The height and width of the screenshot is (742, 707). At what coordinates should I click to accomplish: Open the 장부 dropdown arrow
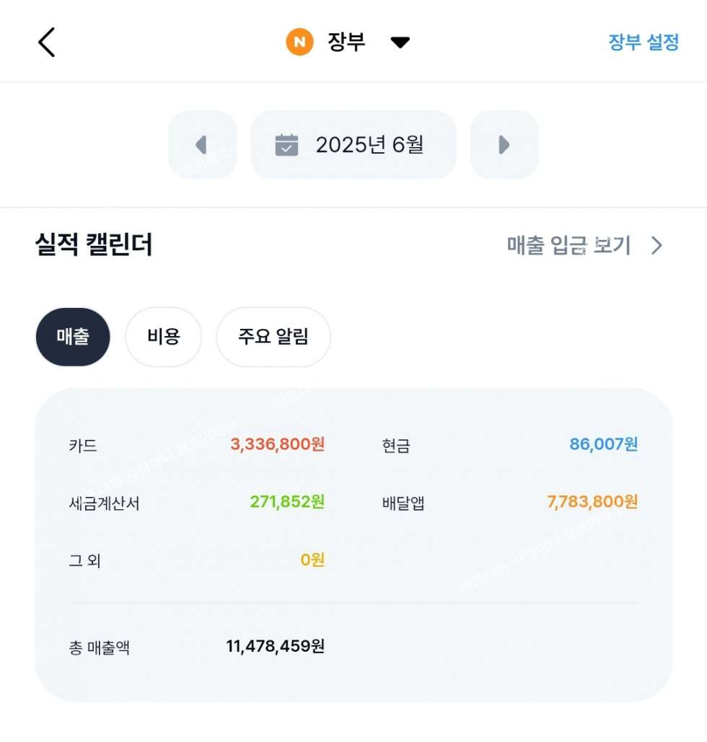pos(400,43)
